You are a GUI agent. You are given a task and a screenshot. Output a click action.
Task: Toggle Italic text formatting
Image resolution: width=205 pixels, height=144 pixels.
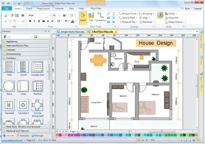(35, 21)
